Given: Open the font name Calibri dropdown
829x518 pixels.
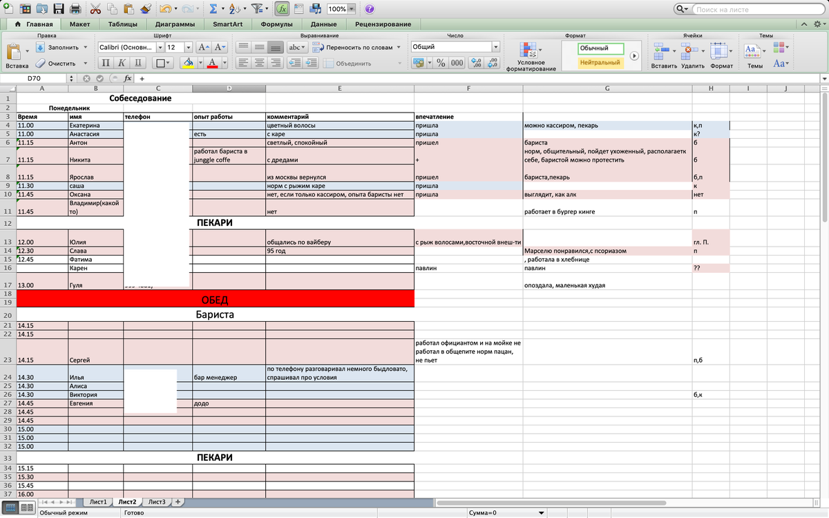Looking at the screenshot, I should click(x=160, y=47).
